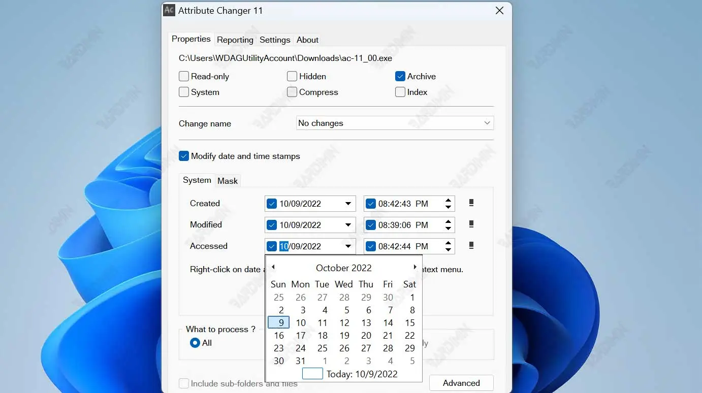The width and height of the screenshot is (702, 393).
Task: Select the All radio button
Action: (195, 343)
